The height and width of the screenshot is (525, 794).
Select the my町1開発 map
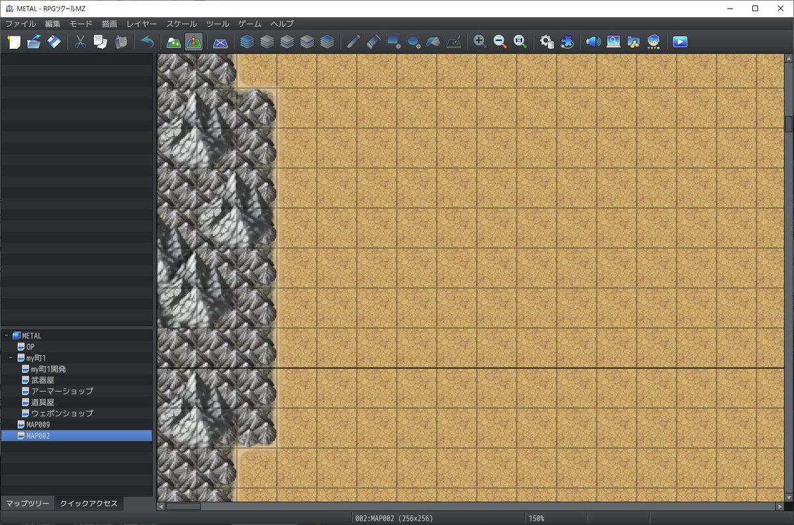[48, 369]
